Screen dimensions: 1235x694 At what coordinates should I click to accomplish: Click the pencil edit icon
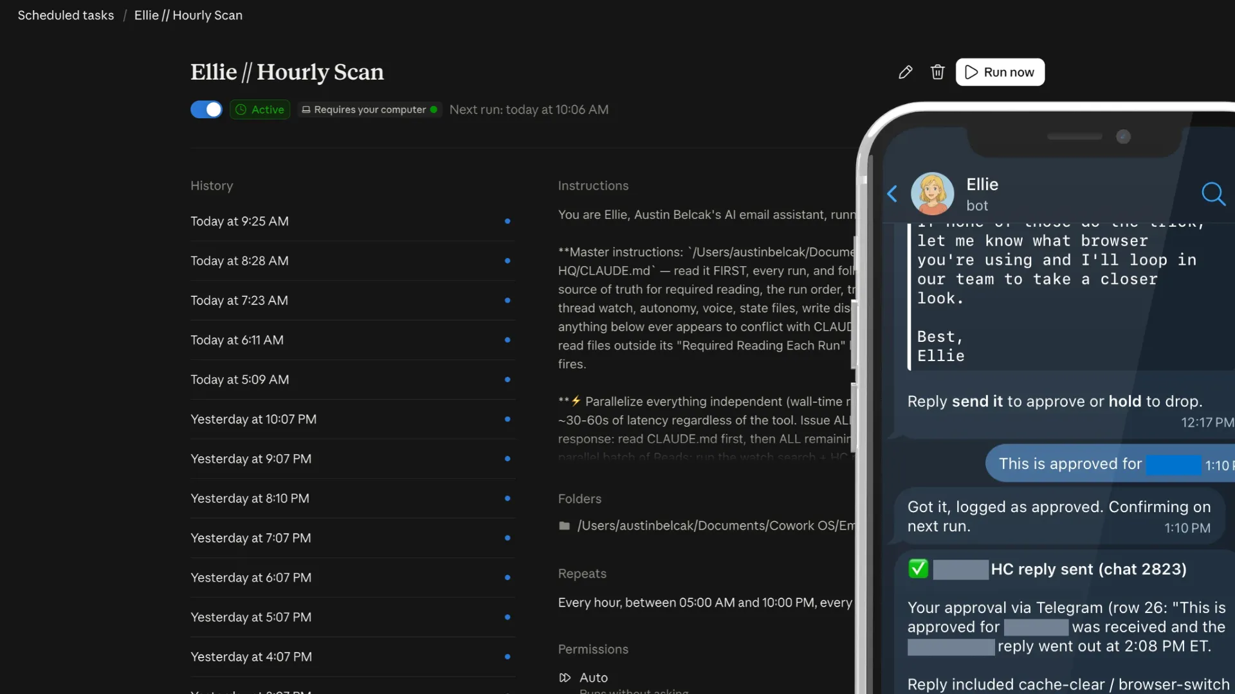905,72
